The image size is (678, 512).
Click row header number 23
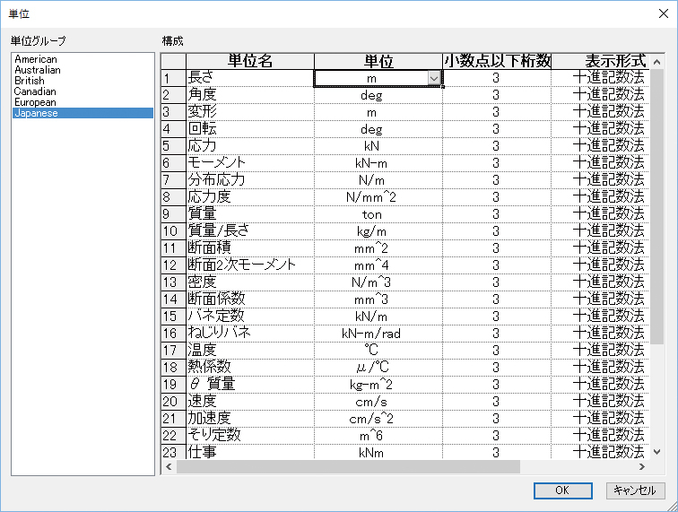[173, 452]
